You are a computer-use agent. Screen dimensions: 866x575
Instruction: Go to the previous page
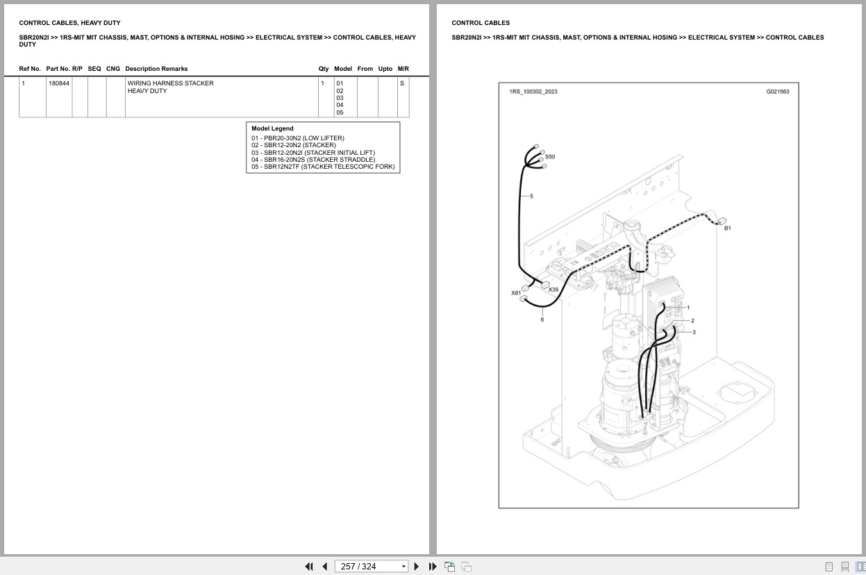point(324,567)
